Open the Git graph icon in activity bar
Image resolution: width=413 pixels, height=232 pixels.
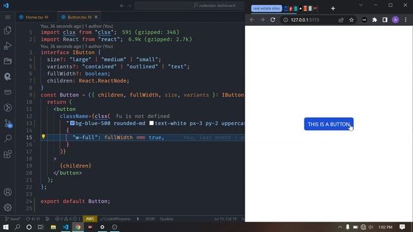8,108
